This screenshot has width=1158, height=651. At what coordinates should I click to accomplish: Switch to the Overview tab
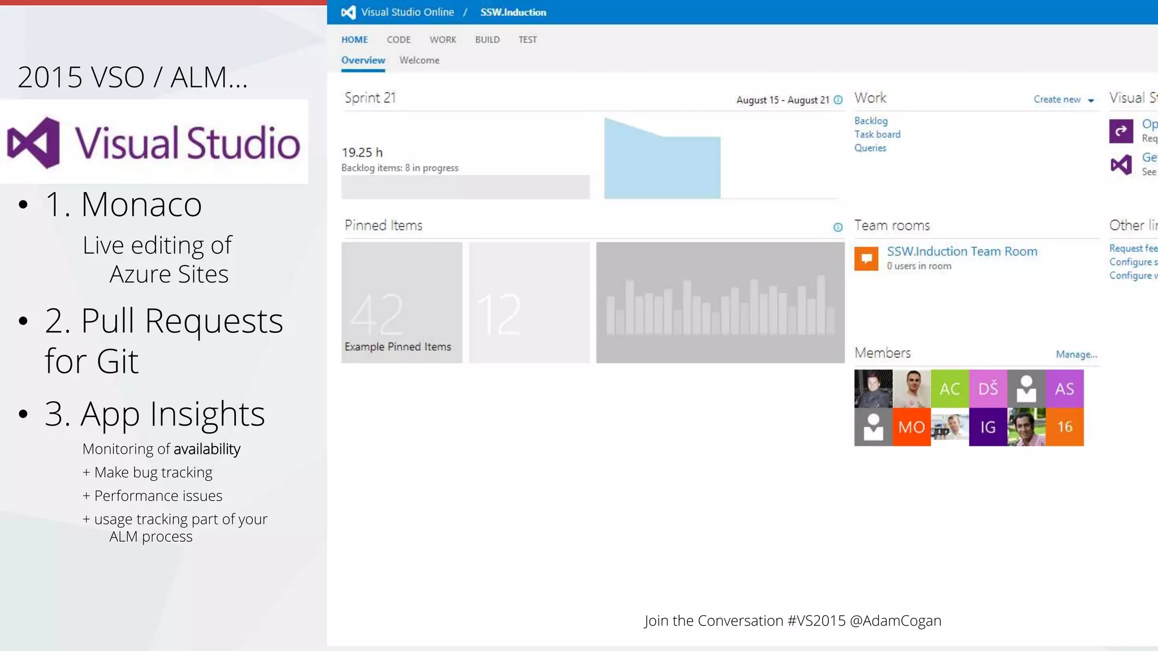363,60
